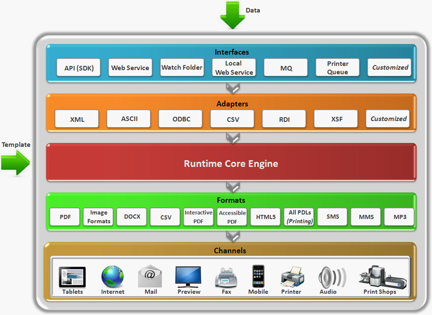Click the Interfaces heading

[232, 52]
